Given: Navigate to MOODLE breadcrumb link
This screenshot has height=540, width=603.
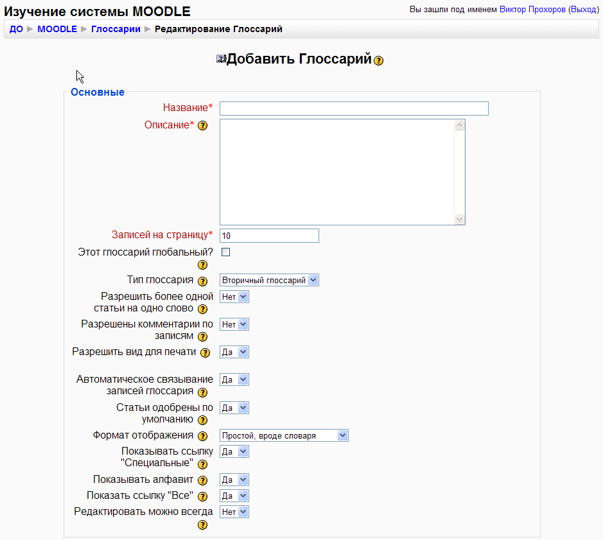Looking at the screenshot, I should click(x=57, y=29).
